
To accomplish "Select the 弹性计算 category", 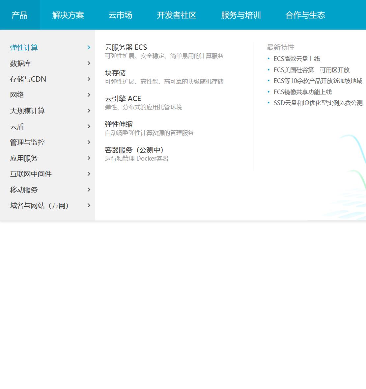I will 24,47.
